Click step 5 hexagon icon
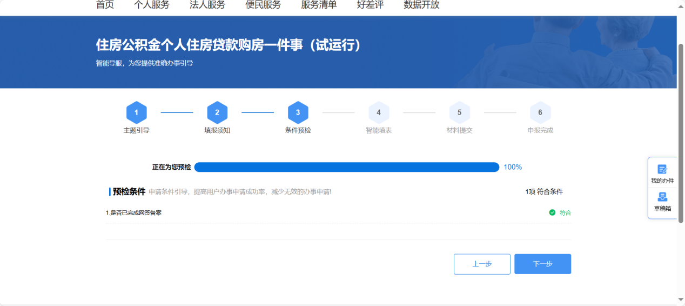 460,112
